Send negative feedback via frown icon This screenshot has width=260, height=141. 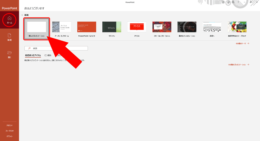(233, 2)
